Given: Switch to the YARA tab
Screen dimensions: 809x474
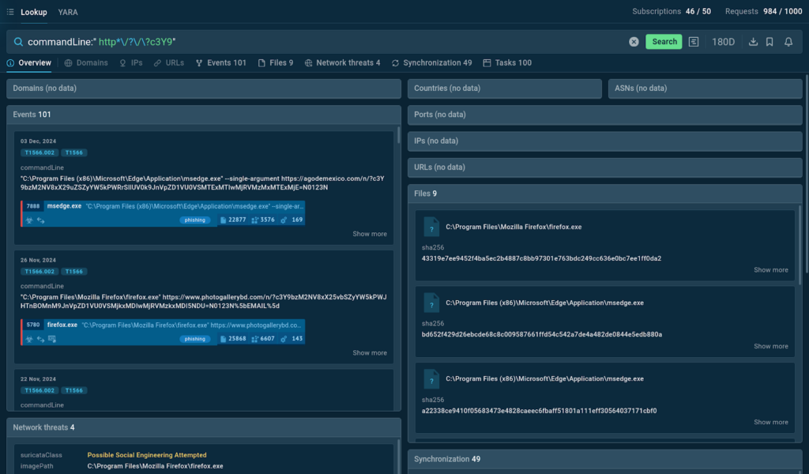Looking at the screenshot, I should tap(68, 12).
